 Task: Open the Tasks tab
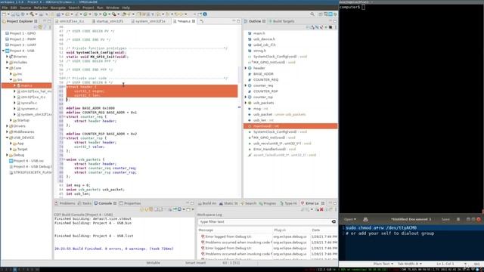[x=85, y=203]
